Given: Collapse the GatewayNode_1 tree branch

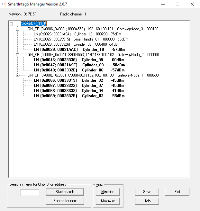Looking at the screenshot, I should click(18, 75).
